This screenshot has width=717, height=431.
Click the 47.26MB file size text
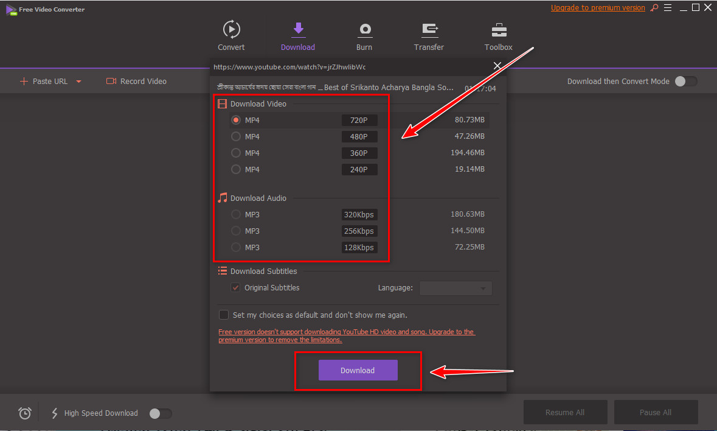469,136
